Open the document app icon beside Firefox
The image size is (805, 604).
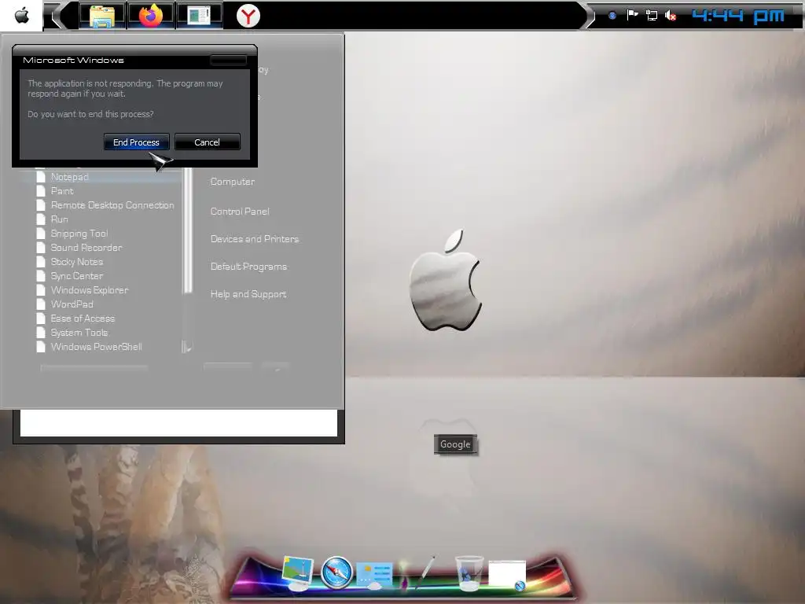click(x=199, y=16)
